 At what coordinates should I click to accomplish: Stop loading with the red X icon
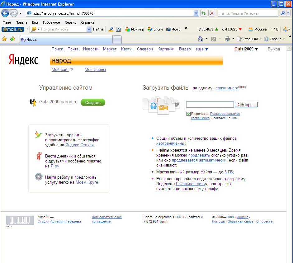click(x=212, y=13)
